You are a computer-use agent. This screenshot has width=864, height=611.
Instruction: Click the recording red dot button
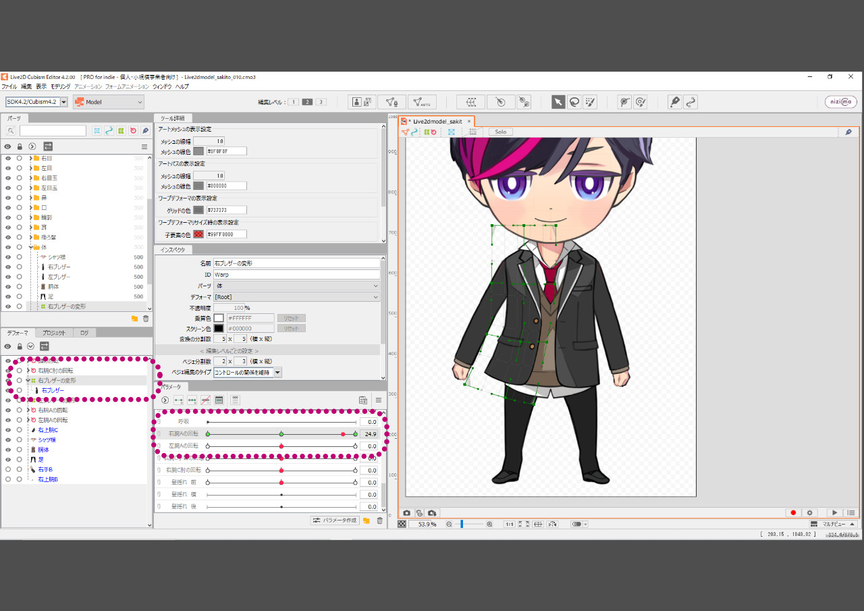coord(794,513)
